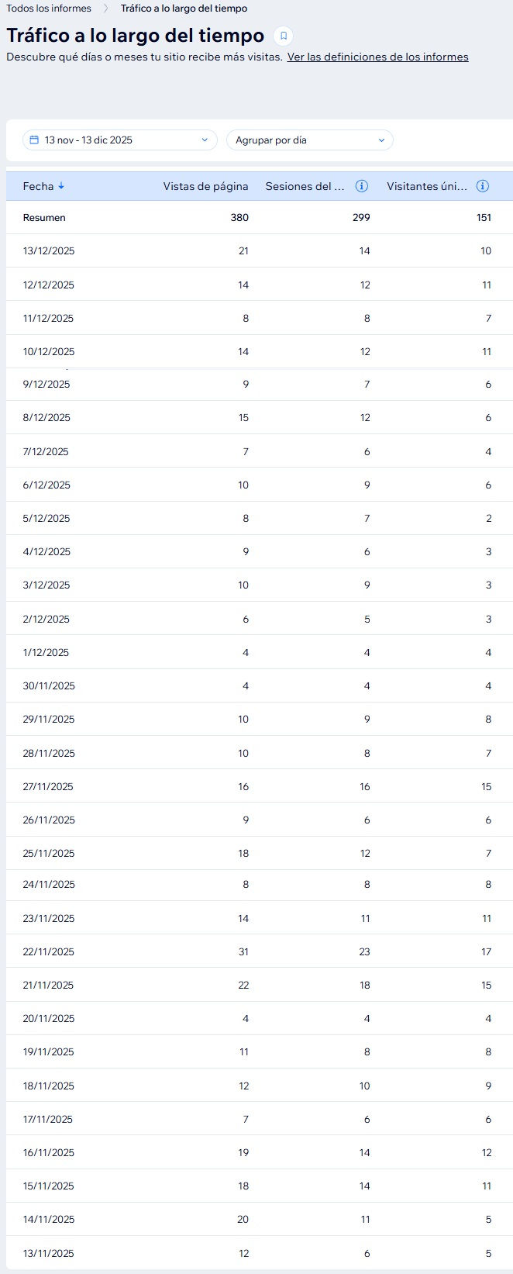Image resolution: width=513 pixels, height=1274 pixels.
Task: Open the 13 nov - 13 dic 2025 date dropdown
Action: tap(119, 140)
